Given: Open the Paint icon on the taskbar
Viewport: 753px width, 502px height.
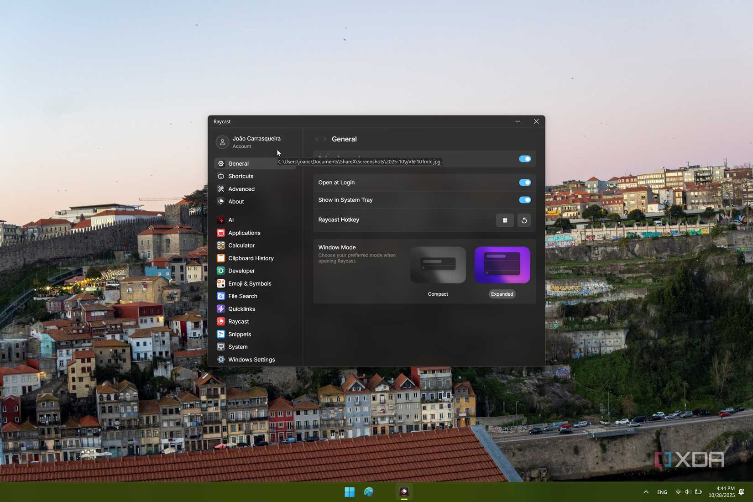Looking at the screenshot, I should click(x=368, y=492).
